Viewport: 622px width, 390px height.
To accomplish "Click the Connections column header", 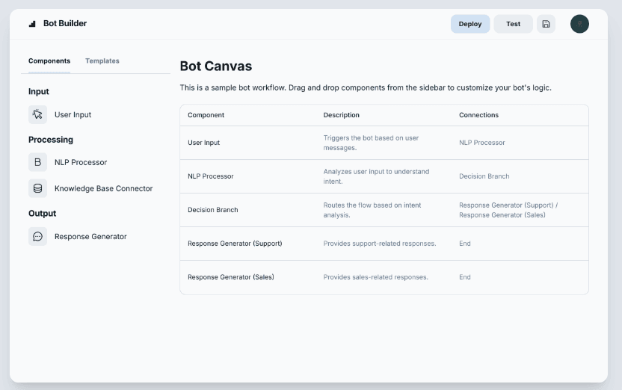I will [478, 115].
